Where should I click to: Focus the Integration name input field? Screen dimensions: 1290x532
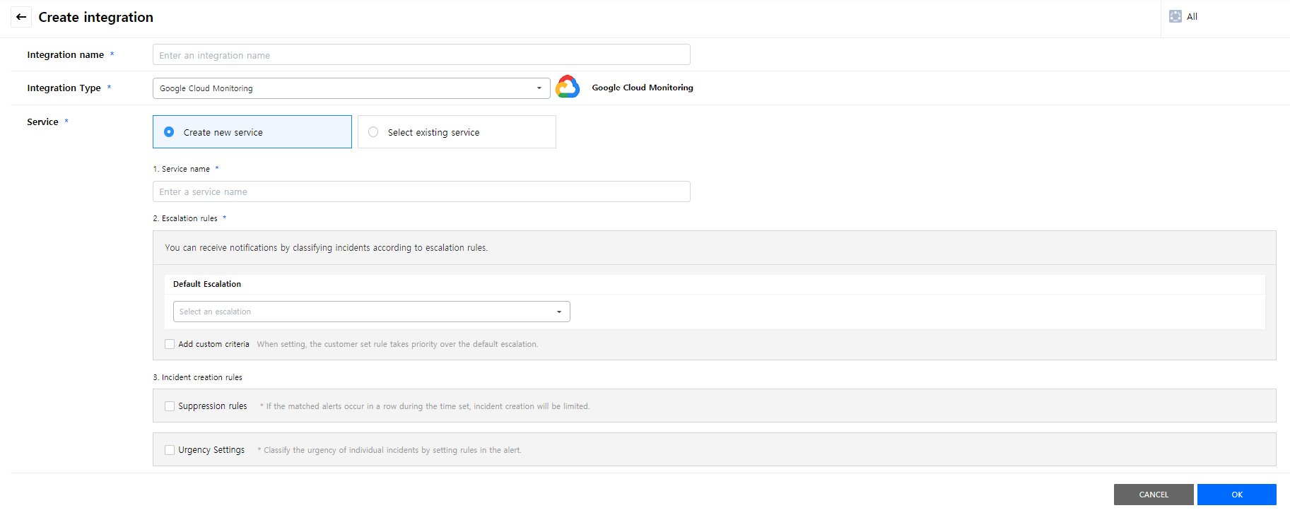click(421, 55)
